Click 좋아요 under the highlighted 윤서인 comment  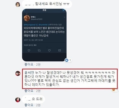(29, 91)
